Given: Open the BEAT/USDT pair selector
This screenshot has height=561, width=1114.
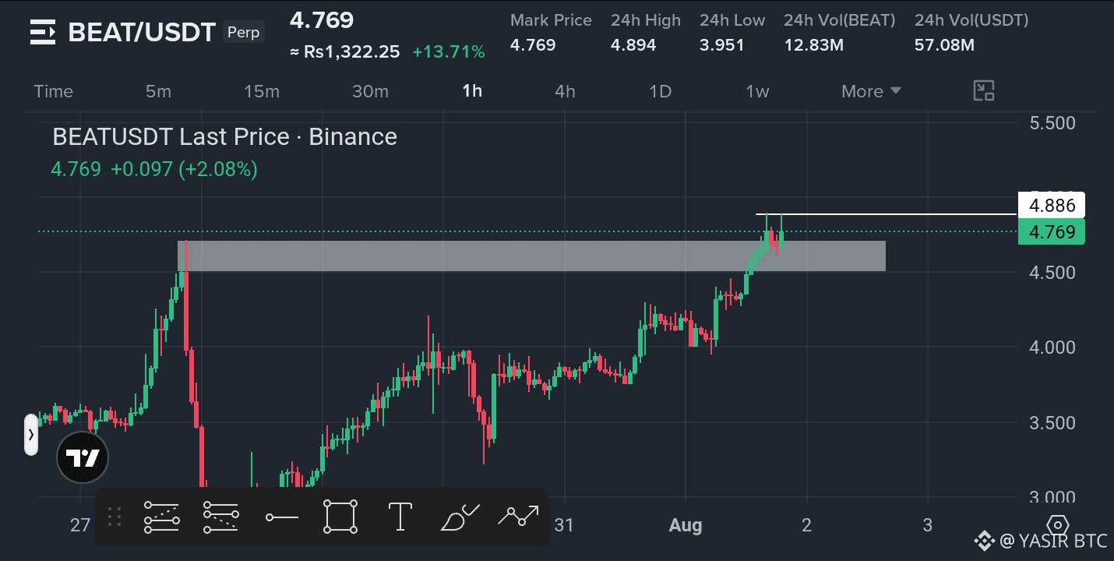Looking at the screenshot, I should pyautogui.click(x=142, y=33).
